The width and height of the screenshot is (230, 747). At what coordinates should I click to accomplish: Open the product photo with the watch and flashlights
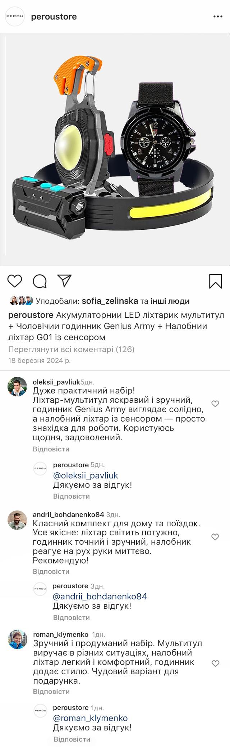(x=115, y=149)
